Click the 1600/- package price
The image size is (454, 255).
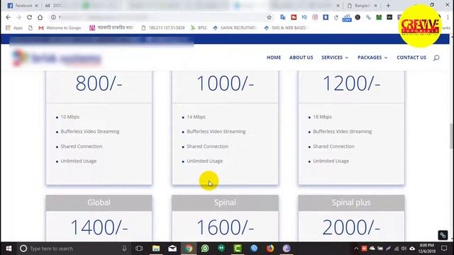226,227
